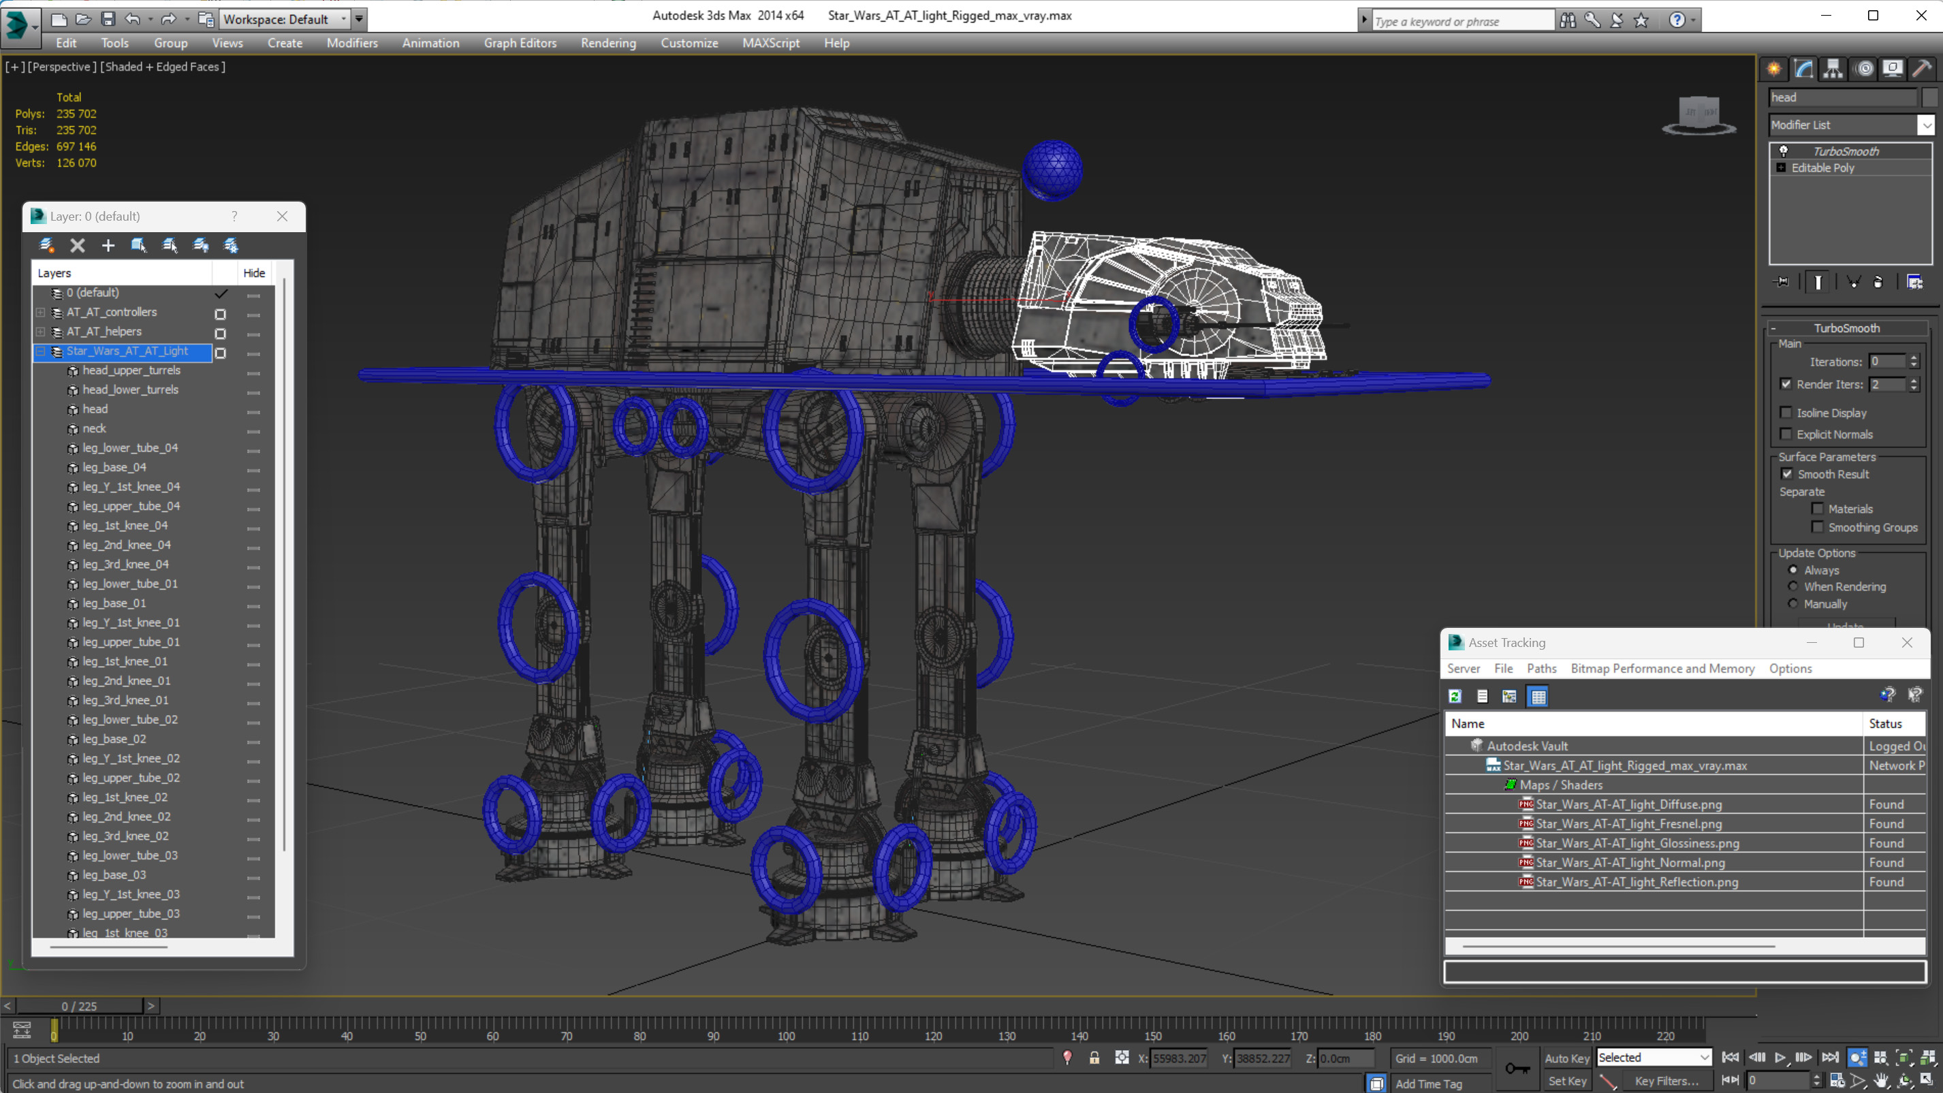The image size is (1943, 1093).
Task: Click the Undo arrow icon
Action: coord(133,19)
